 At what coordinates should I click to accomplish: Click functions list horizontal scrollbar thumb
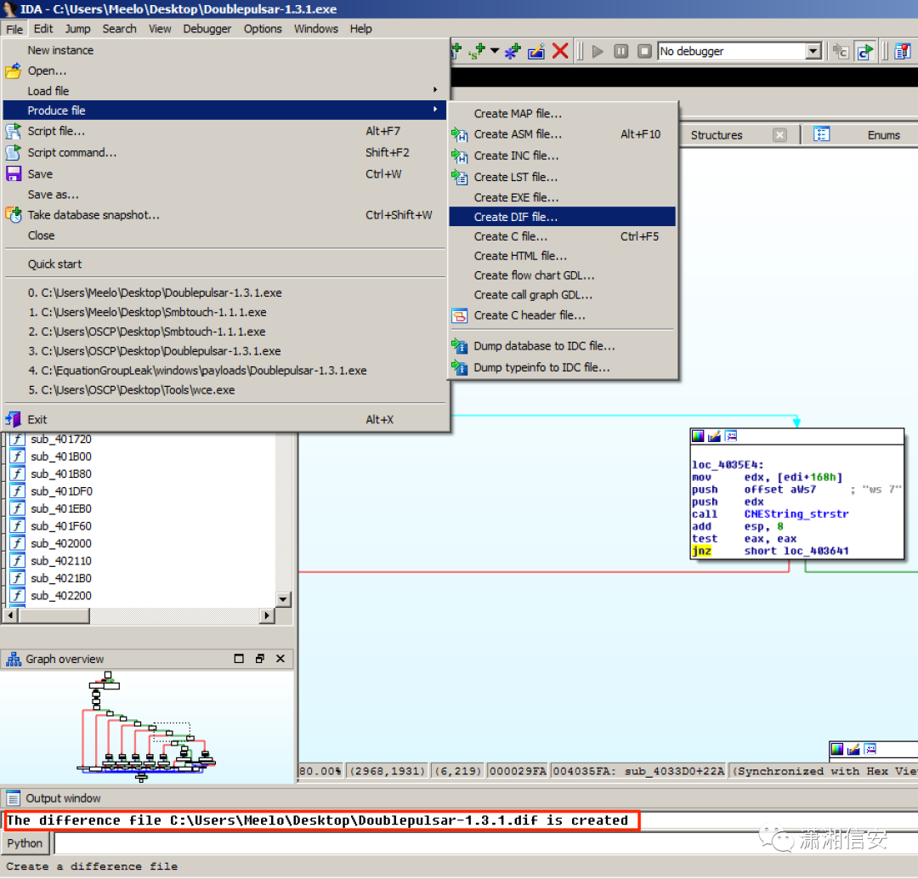54,615
